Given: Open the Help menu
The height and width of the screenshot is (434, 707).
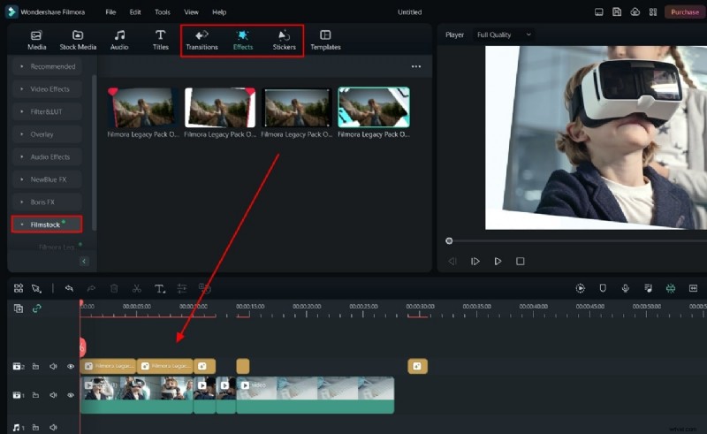Looking at the screenshot, I should pos(219,12).
